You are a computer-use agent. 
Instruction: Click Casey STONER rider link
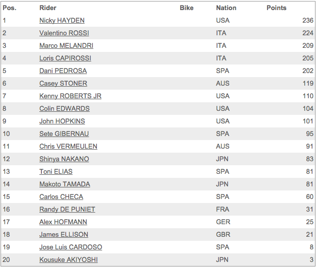pyautogui.click(x=63, y=84)
